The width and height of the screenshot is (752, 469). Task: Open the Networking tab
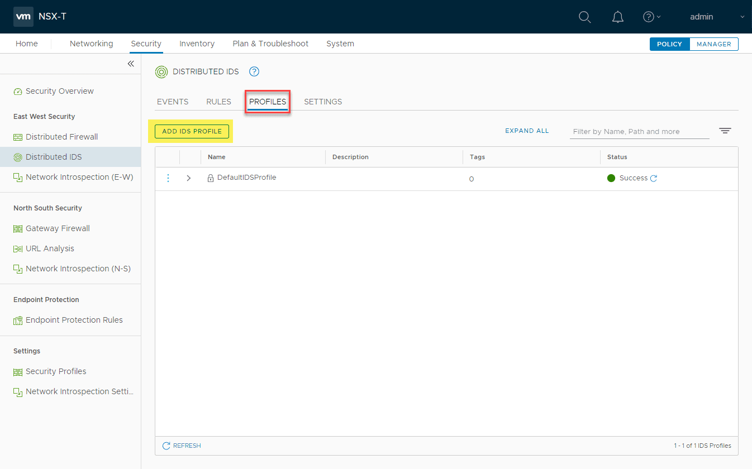pos(91,44)
